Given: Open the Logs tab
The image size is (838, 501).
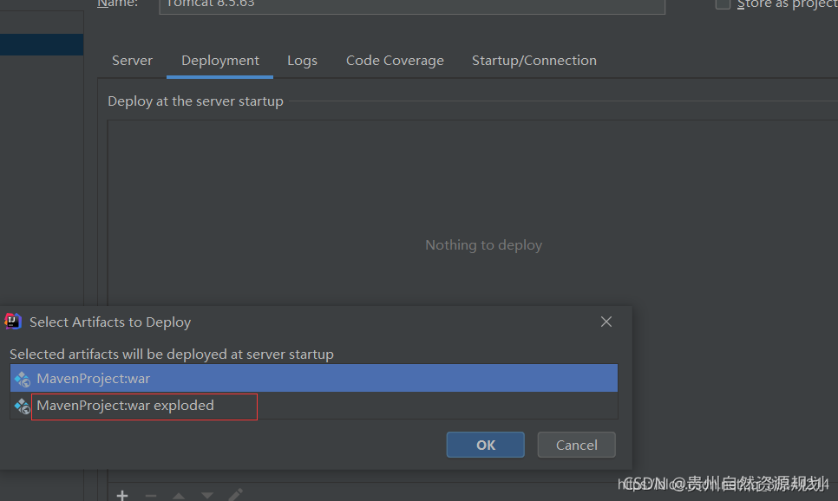Looking at the screenshot, I should 302,61.
